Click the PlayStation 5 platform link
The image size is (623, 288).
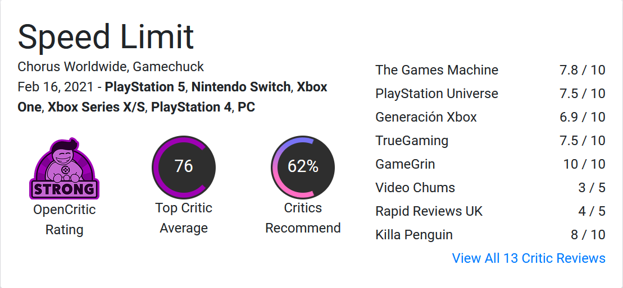(x=147, y=87)
